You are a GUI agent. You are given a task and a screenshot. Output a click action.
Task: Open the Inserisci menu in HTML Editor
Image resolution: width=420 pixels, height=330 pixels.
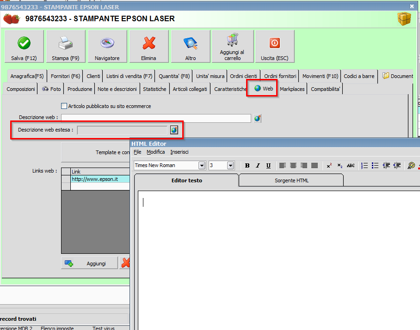pos(179,152)
